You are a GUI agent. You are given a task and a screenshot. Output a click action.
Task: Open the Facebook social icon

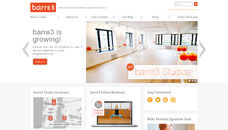(x=150, y=100)
